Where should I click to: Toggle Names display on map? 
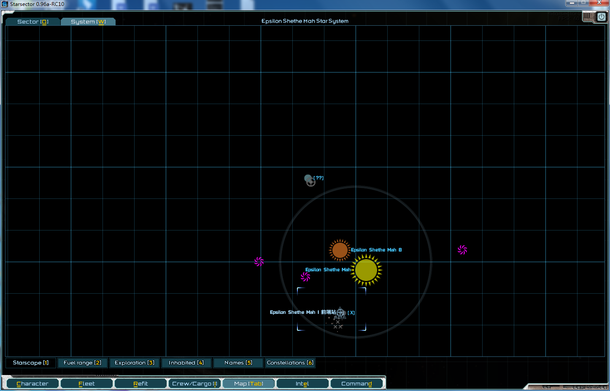click(x=238, y=363)
